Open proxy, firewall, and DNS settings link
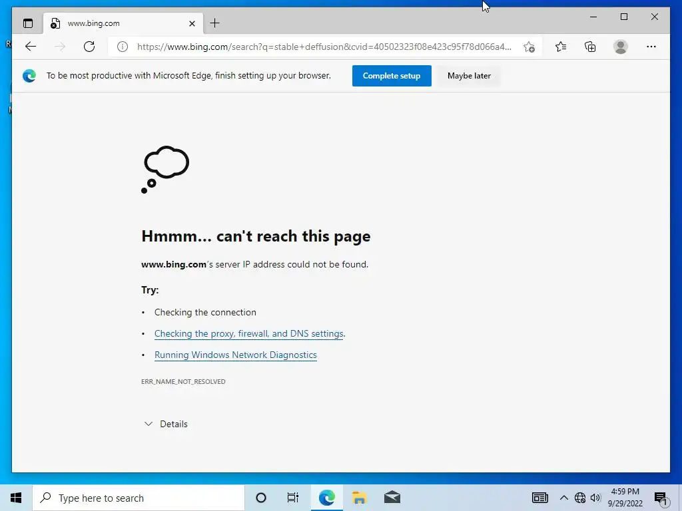 (x=249, y=333)
